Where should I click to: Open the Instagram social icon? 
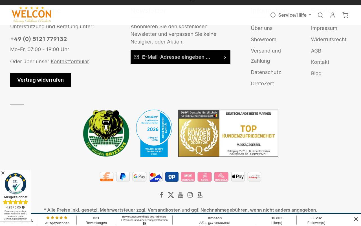click(190, 195)
